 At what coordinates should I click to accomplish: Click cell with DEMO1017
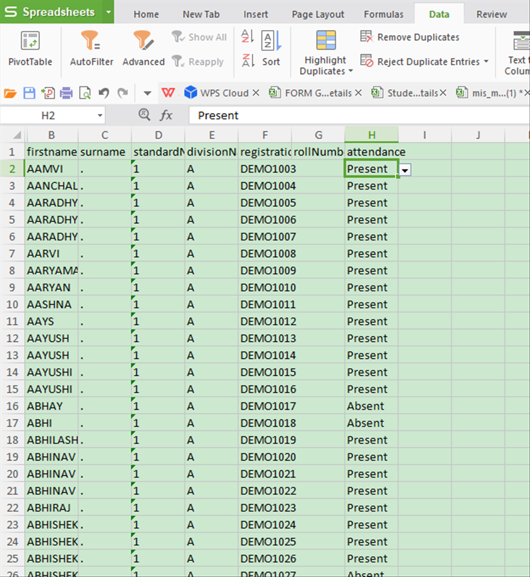[x=265, y=406]
